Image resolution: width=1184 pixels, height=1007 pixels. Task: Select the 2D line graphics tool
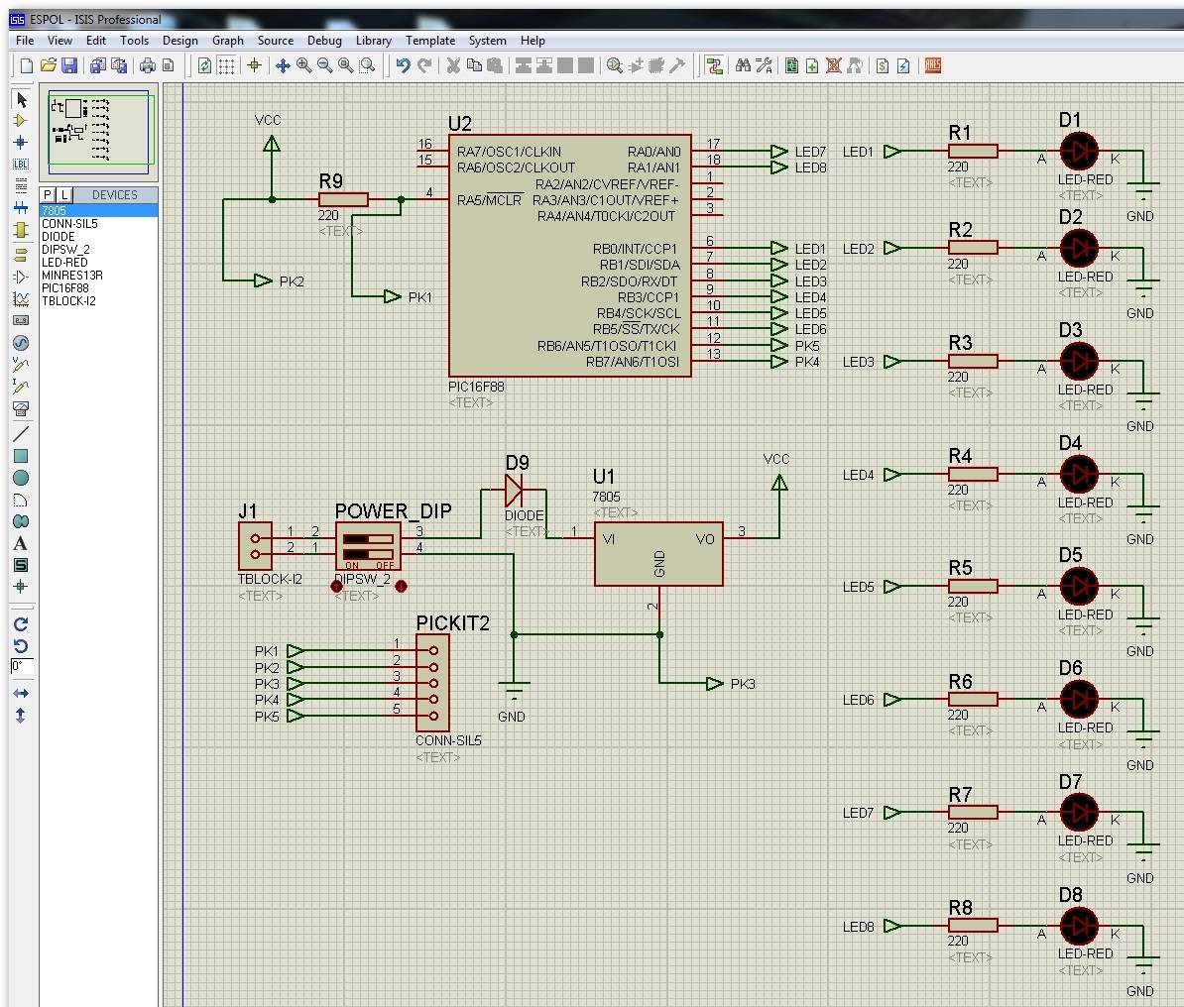click(x=21, y=434)
